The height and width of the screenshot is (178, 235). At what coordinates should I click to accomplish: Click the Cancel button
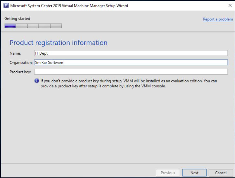[221, 173]
